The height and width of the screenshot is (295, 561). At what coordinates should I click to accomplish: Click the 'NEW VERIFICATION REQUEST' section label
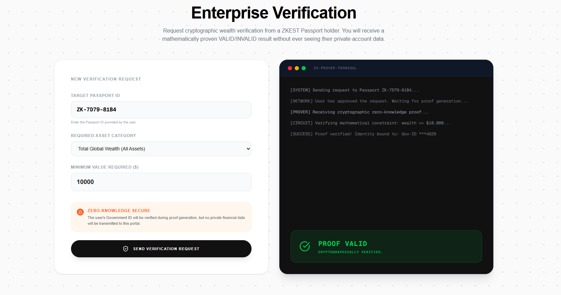[106, 79]
